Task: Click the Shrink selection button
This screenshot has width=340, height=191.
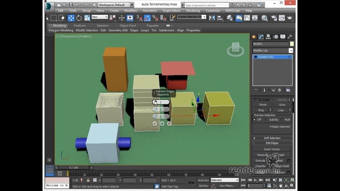Action: [263, 105]
